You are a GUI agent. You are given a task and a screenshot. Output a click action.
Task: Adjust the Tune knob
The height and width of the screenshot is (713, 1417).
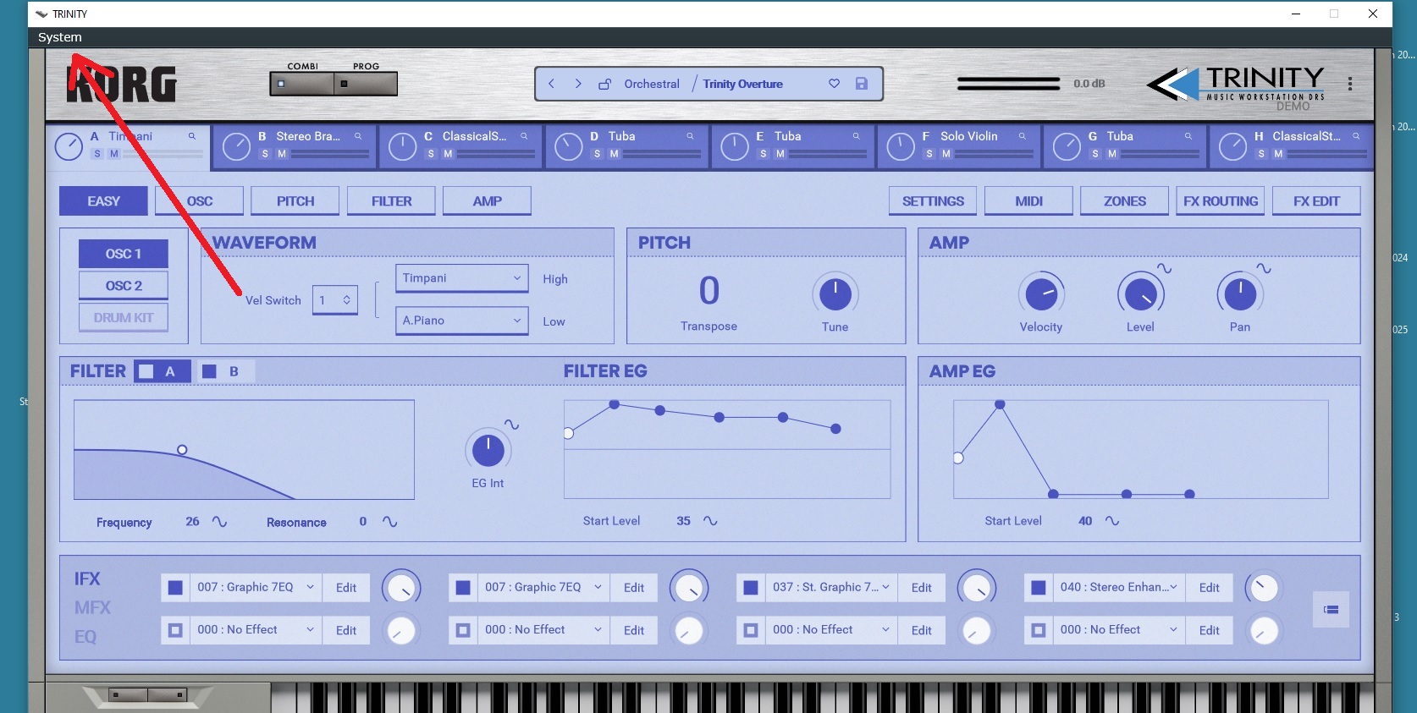tap(835, 294)
